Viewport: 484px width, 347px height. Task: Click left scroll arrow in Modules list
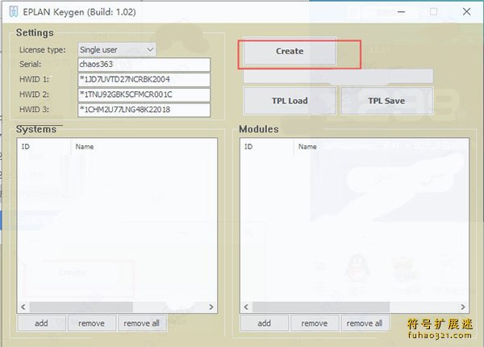(x=246, y=307)
